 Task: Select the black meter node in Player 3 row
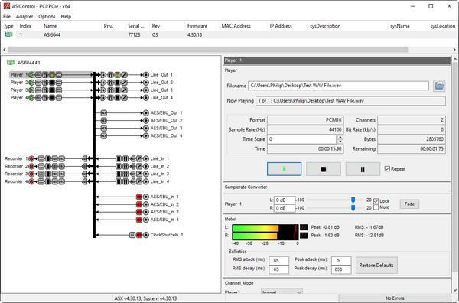pos(52,90)
